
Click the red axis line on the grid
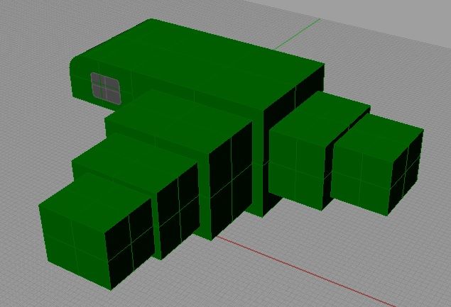(x=320, y=271)
